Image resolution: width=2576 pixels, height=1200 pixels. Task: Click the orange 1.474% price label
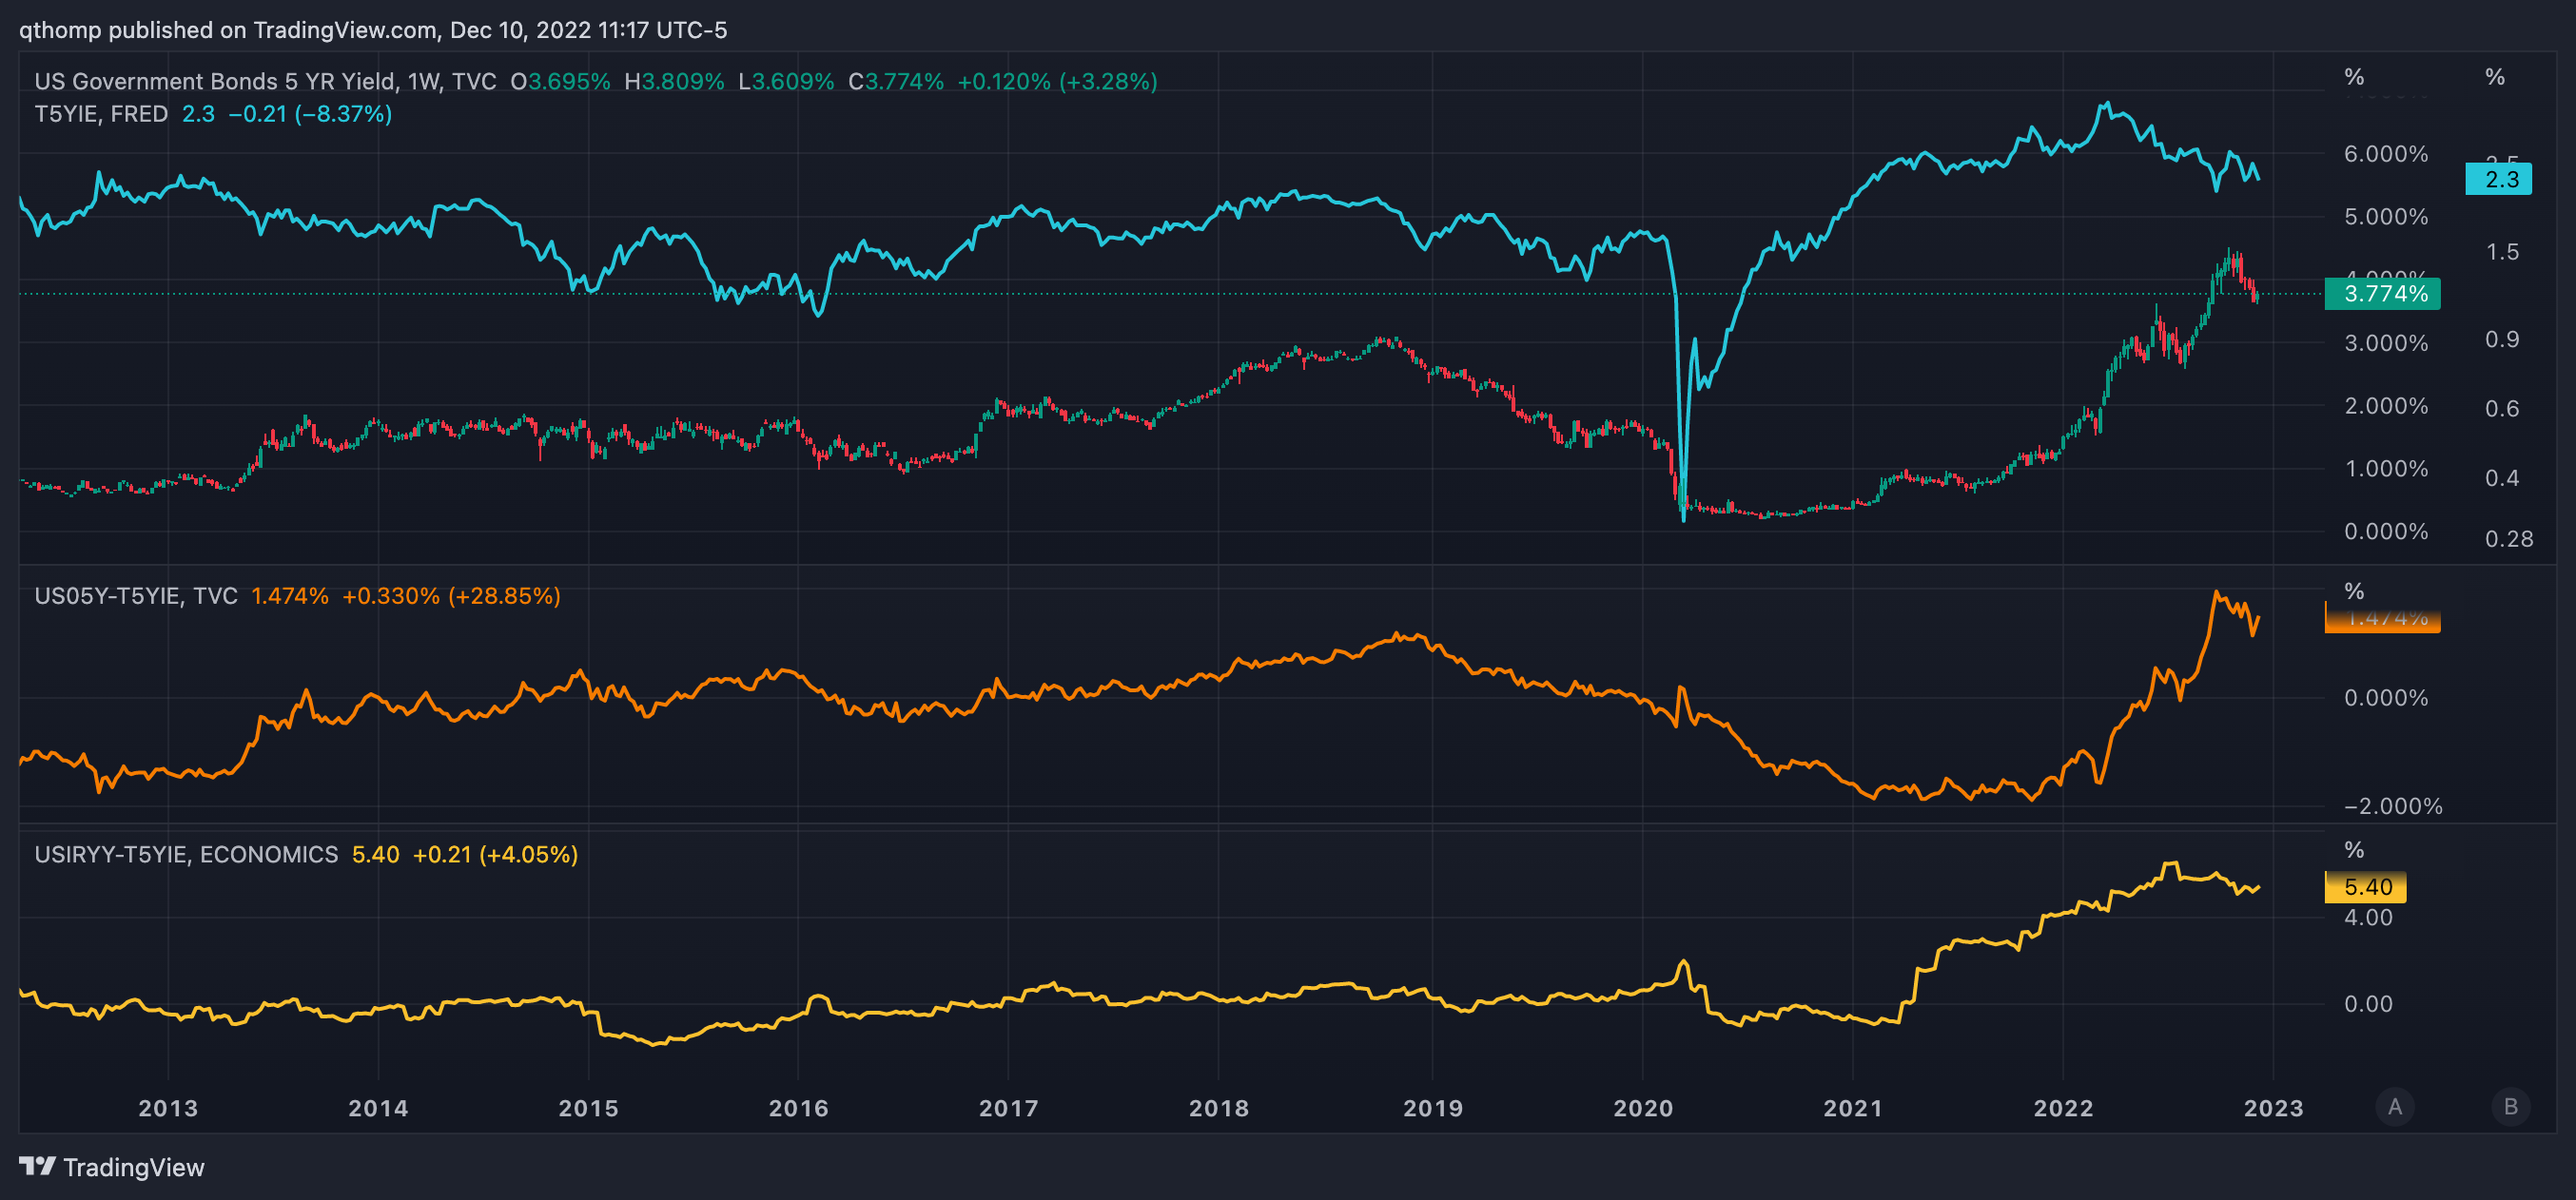[2382, 620]
